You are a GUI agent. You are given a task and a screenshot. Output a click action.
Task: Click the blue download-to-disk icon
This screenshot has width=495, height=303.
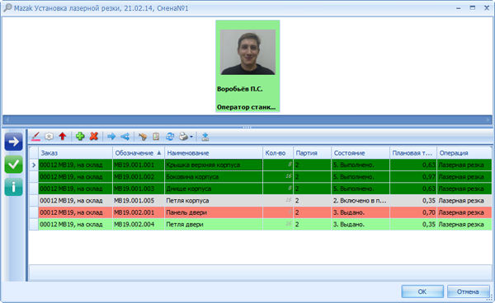point(205,137)
